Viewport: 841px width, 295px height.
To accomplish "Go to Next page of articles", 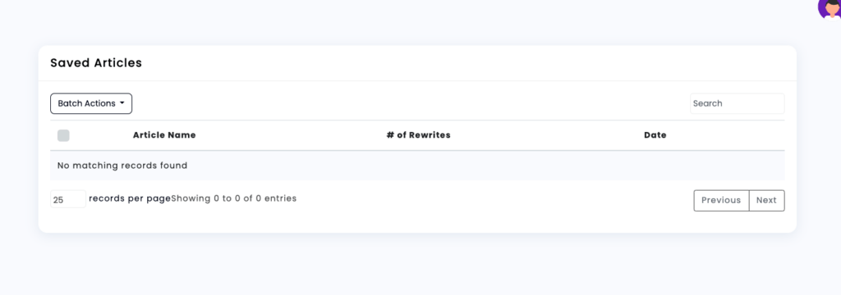I will click(x=766, y=200).
